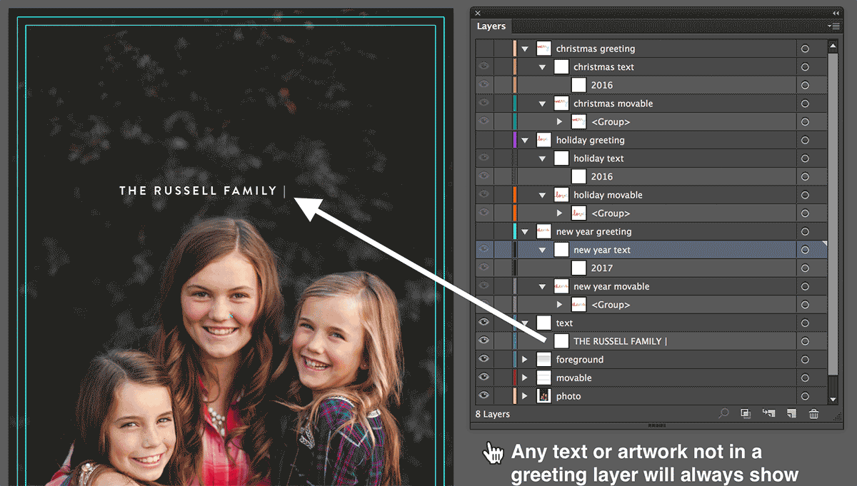This screenshot has width=857, height=486.
Task: Click THE RUSSELL FAMILY text on canvas
Action: coord(198,191)
